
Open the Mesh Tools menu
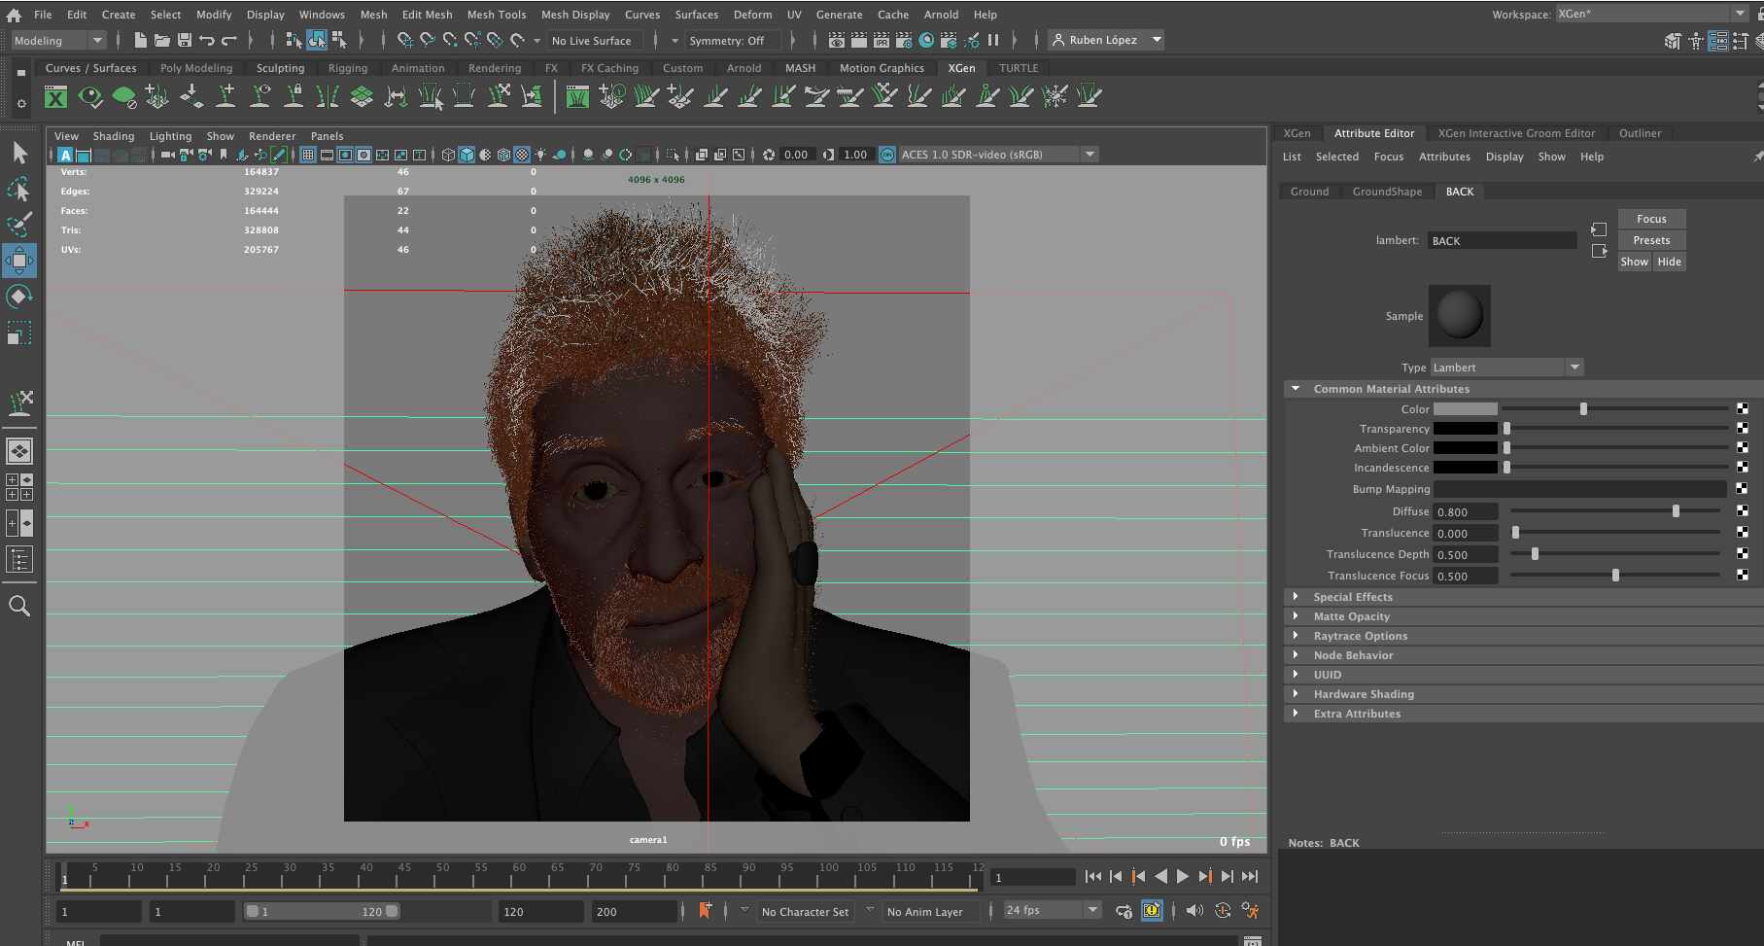click(496, 15)
